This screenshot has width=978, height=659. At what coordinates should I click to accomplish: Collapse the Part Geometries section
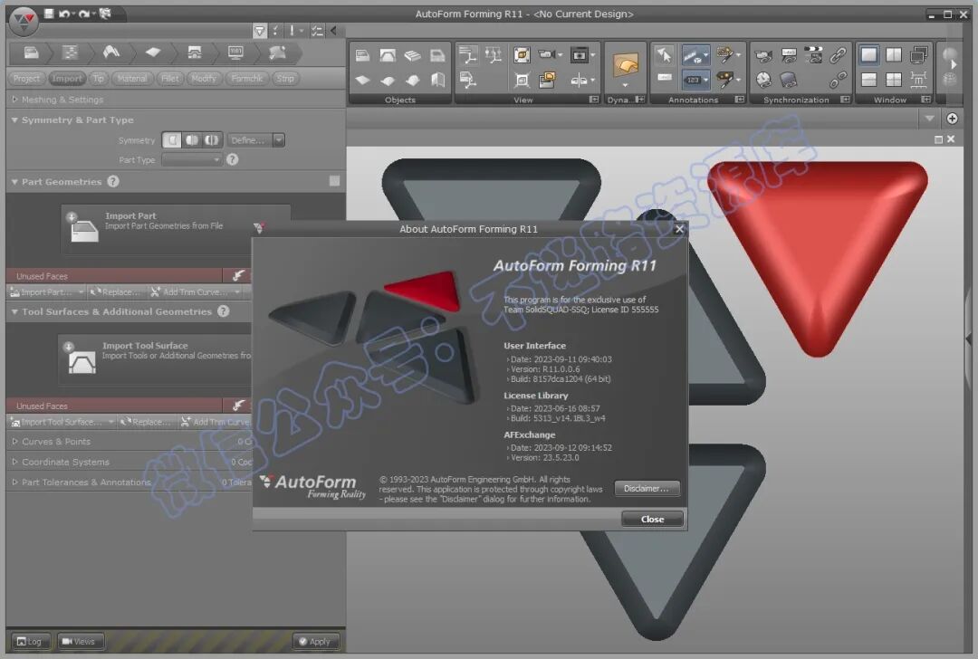14,181
